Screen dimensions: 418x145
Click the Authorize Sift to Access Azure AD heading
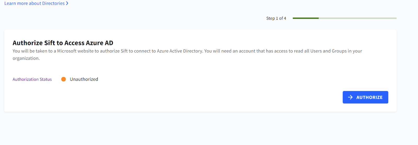tap(63, 43)
